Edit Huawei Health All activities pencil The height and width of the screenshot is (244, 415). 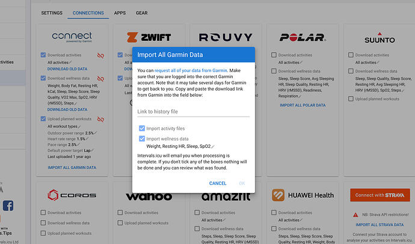click(301, 220)
